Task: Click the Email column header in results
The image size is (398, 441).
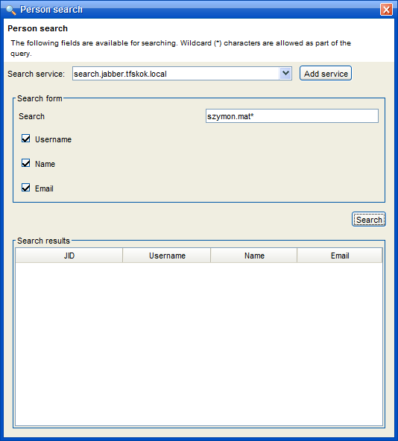Action: pos(340,256)
